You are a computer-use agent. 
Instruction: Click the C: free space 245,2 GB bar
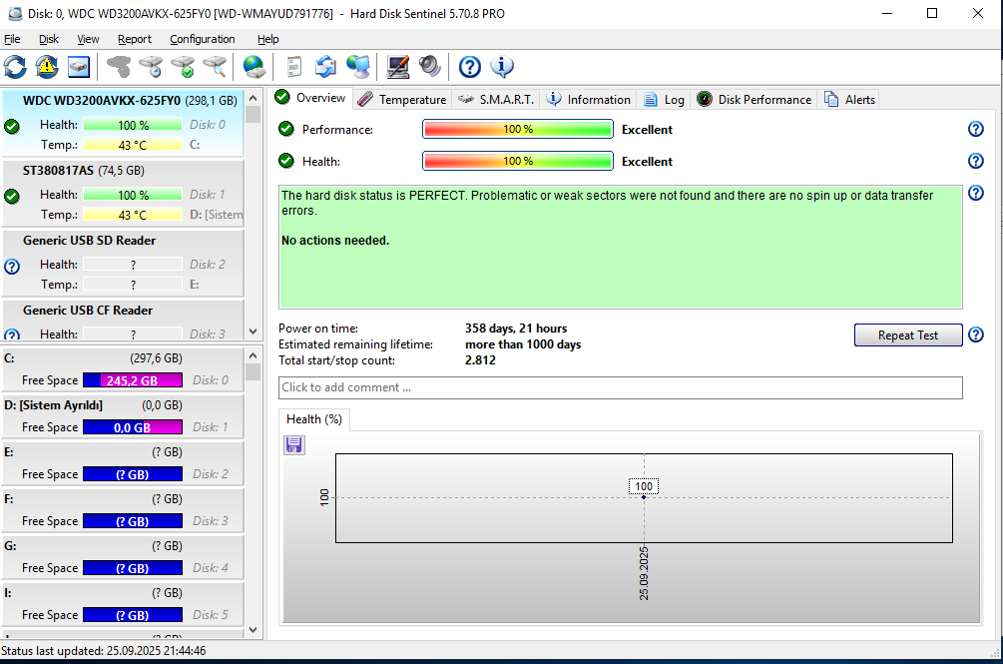tap(133, 380)
